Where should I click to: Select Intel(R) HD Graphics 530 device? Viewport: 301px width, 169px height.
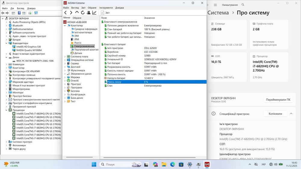[x=29, y=47]
